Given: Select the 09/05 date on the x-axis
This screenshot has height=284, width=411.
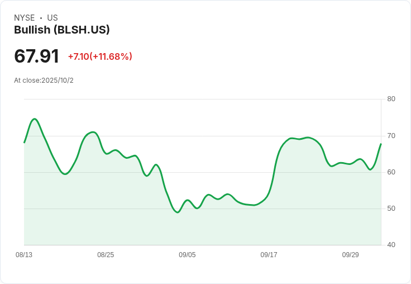Looking at the screenshot, I should [x=187, y=255].
